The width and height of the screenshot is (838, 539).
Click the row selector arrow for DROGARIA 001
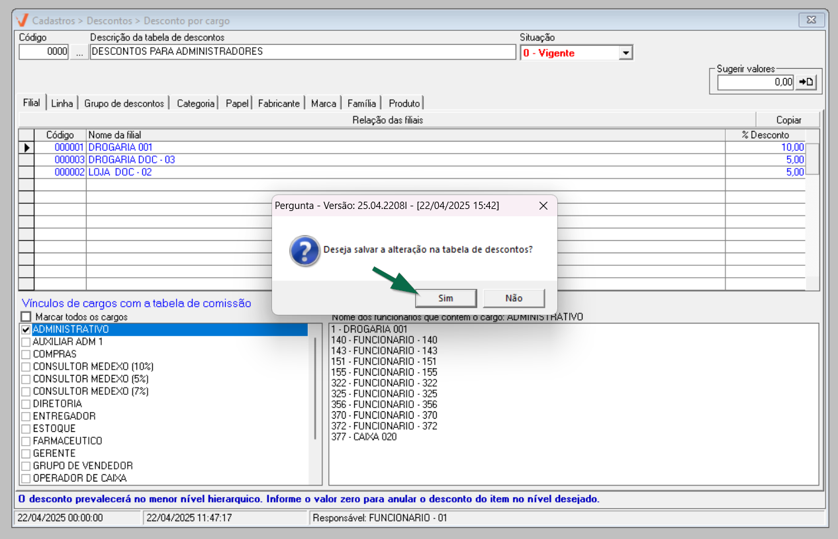(26, 147)
